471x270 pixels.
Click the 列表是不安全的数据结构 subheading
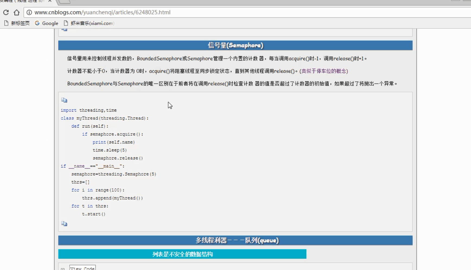click(182, 254)
